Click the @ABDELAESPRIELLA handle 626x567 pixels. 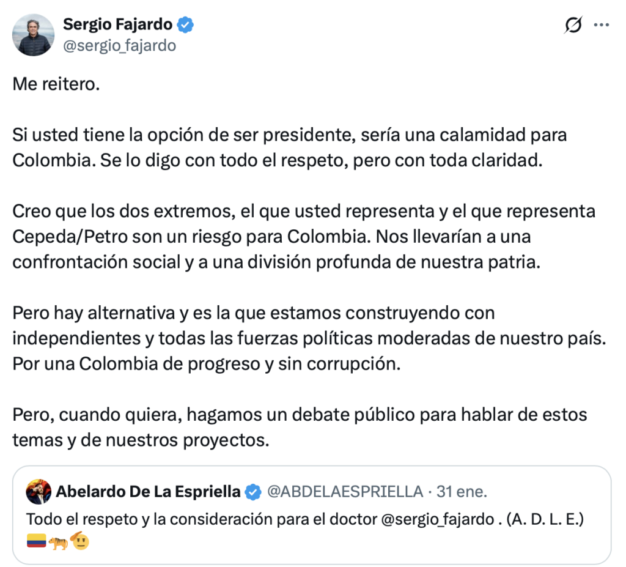tap(345, 491)
